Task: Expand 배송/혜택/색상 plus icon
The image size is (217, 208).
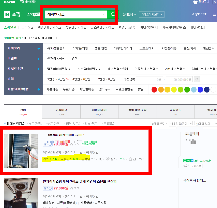Action: [39, 89]
